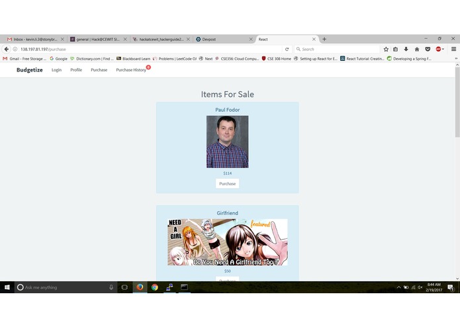Open Firefox from the taskbar
The height and width of the screenshot is (327, 460).
point(140,287)
